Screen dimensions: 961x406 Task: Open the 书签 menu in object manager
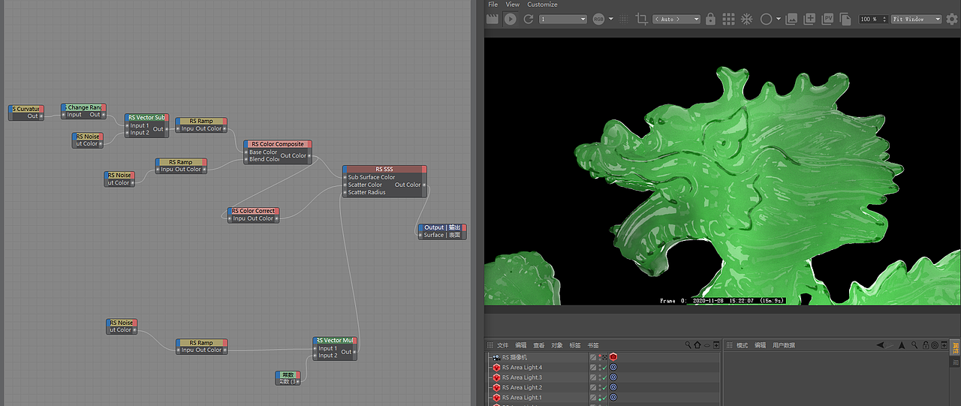coord(593,345)
